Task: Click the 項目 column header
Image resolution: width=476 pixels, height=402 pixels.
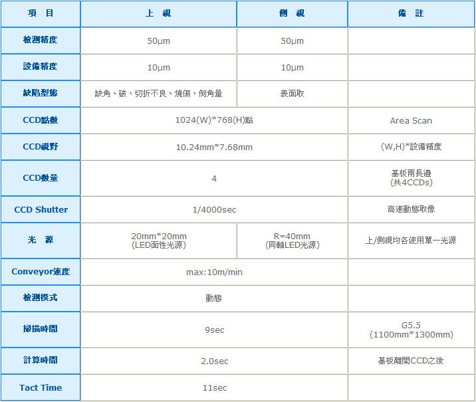Action: pyautogui.click(x=41, y=13)
